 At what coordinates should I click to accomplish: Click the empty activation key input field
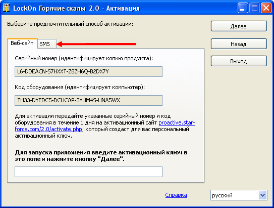[89, 172]
